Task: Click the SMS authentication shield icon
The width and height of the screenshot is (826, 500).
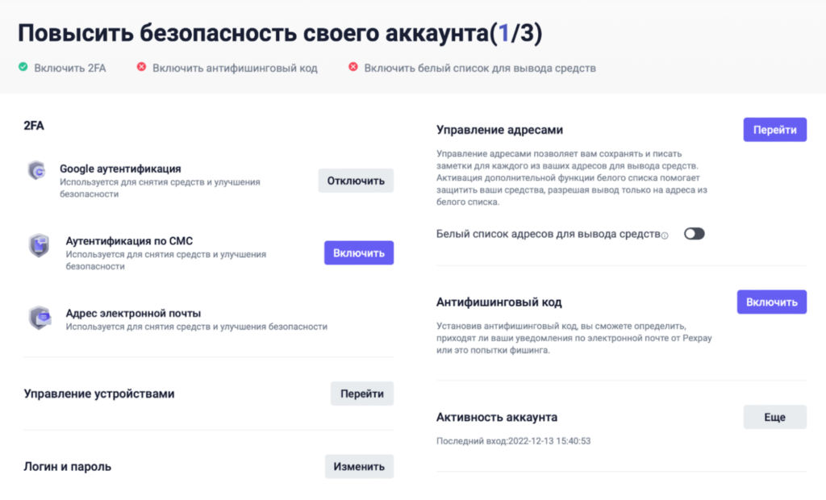Action: [39, 245]
